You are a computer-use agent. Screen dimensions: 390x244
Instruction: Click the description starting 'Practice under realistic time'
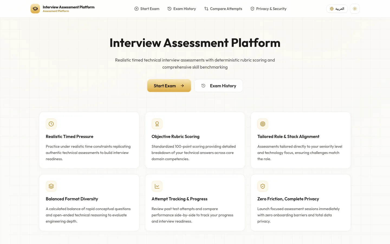(x=88, y=153)
